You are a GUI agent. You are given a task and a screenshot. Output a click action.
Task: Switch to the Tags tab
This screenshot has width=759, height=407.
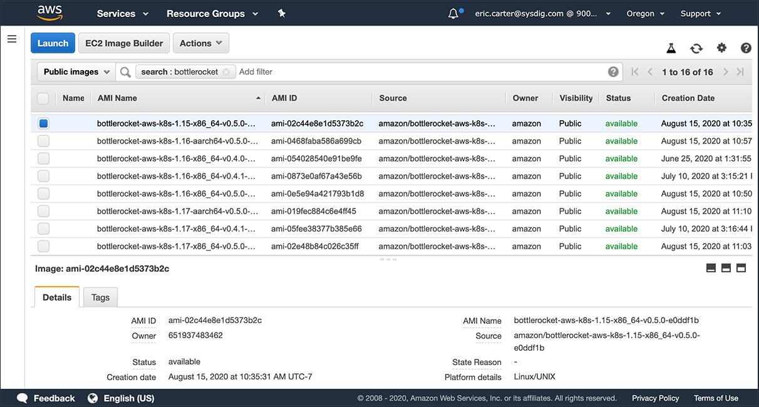click(x=100, y=297)
